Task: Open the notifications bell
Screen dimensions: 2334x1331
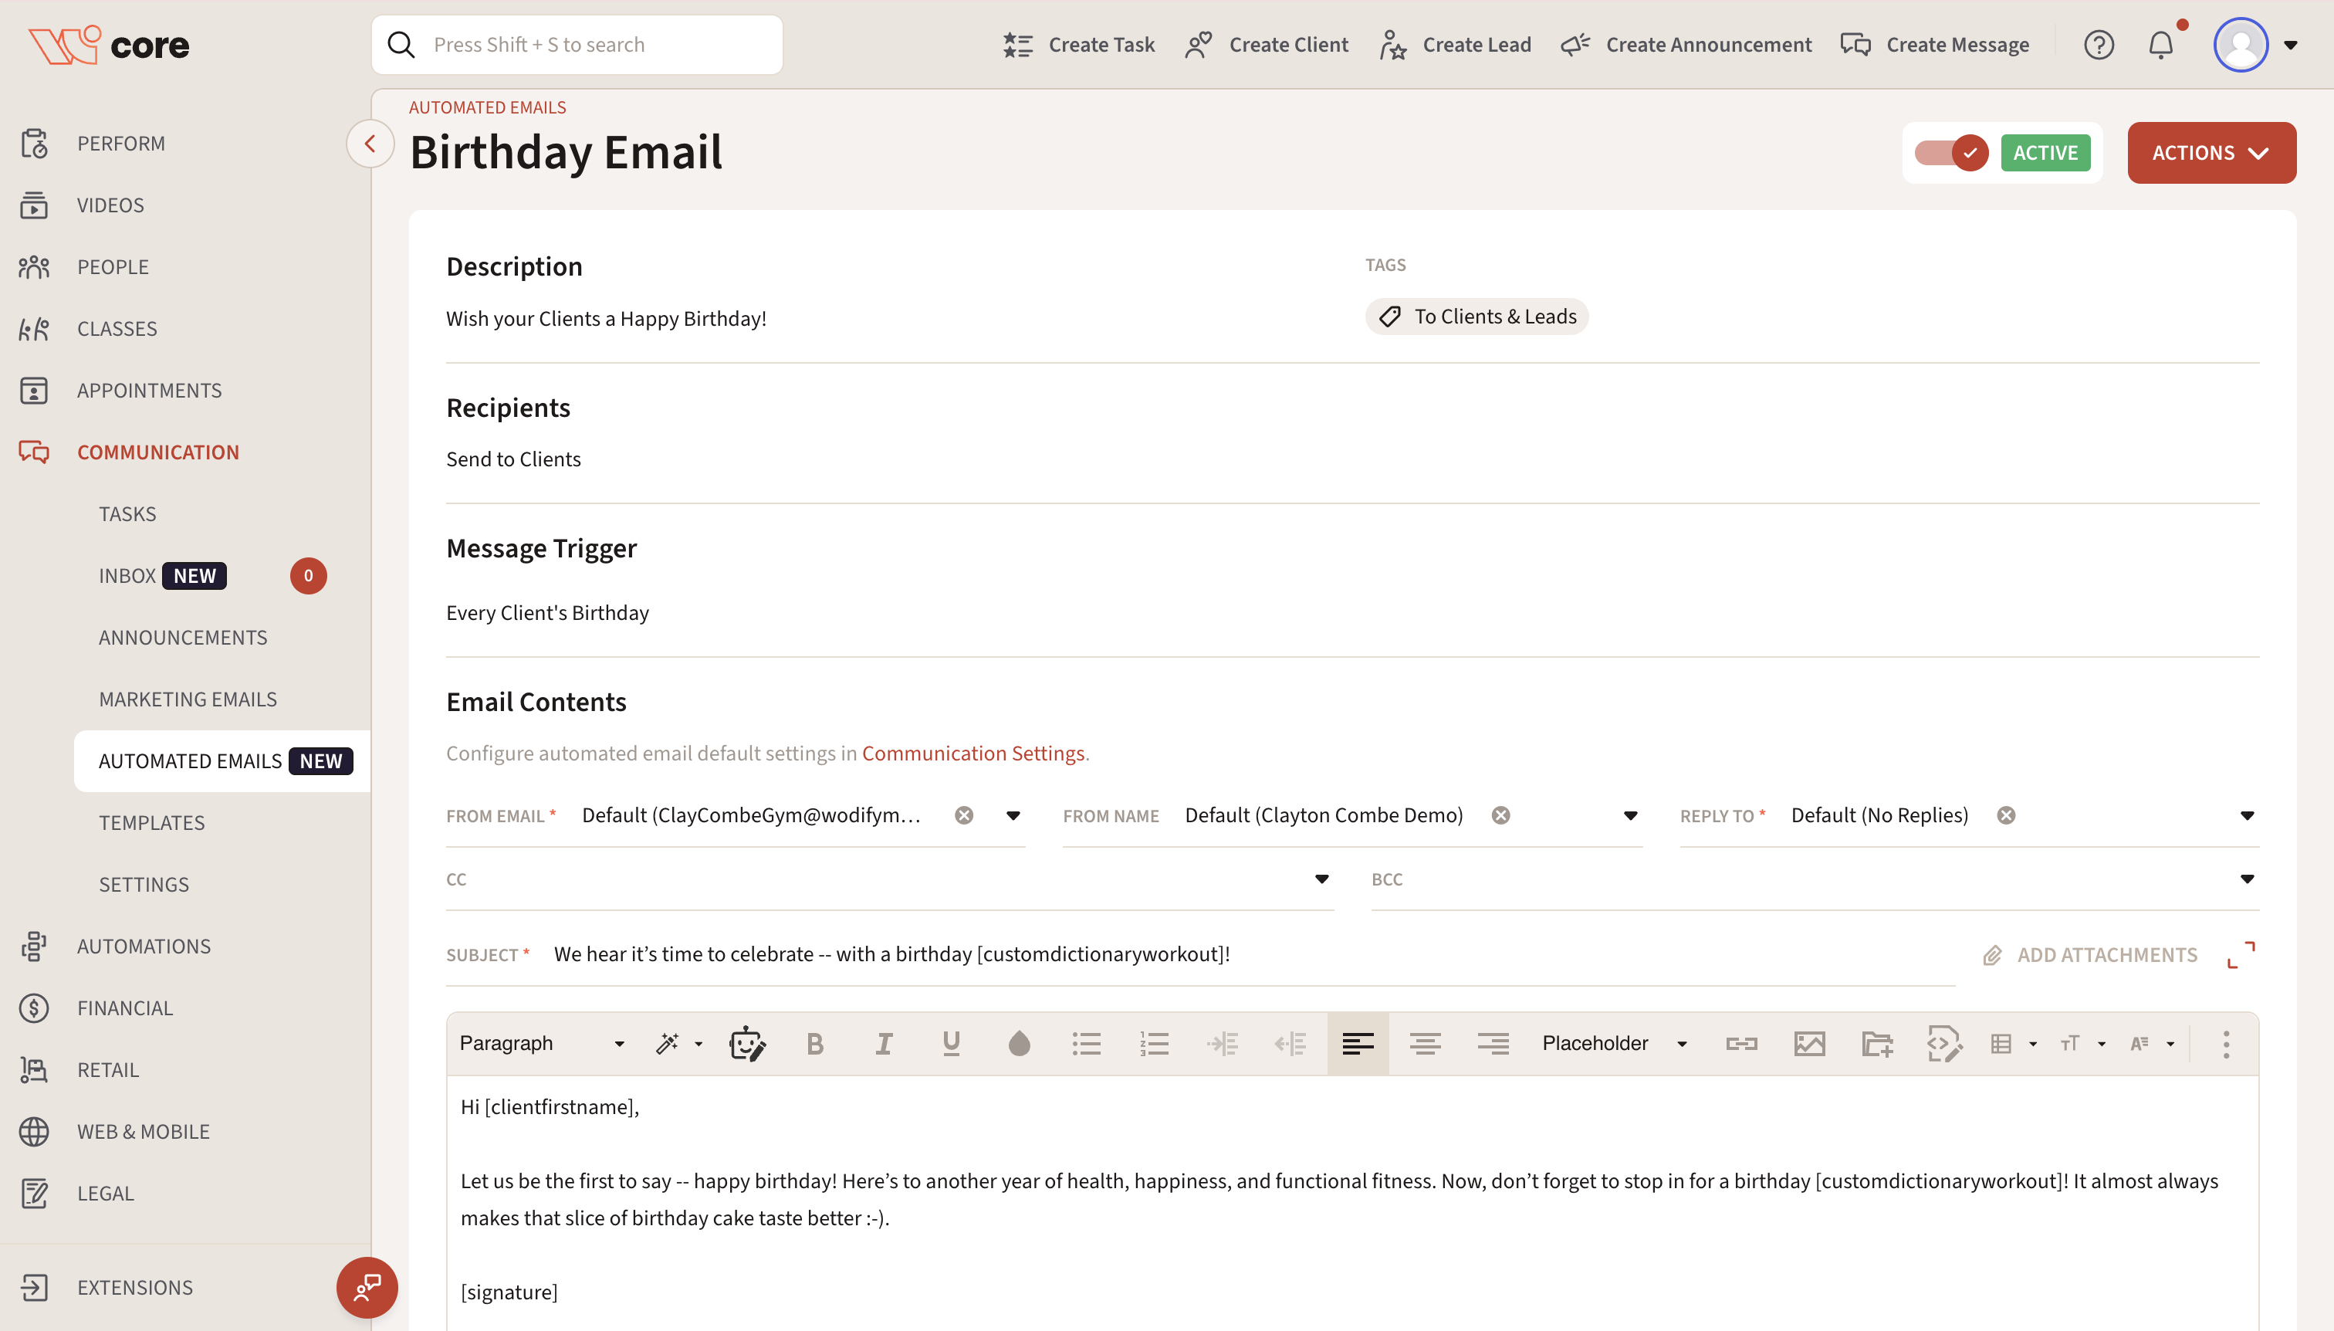Action: point(2160,45)
